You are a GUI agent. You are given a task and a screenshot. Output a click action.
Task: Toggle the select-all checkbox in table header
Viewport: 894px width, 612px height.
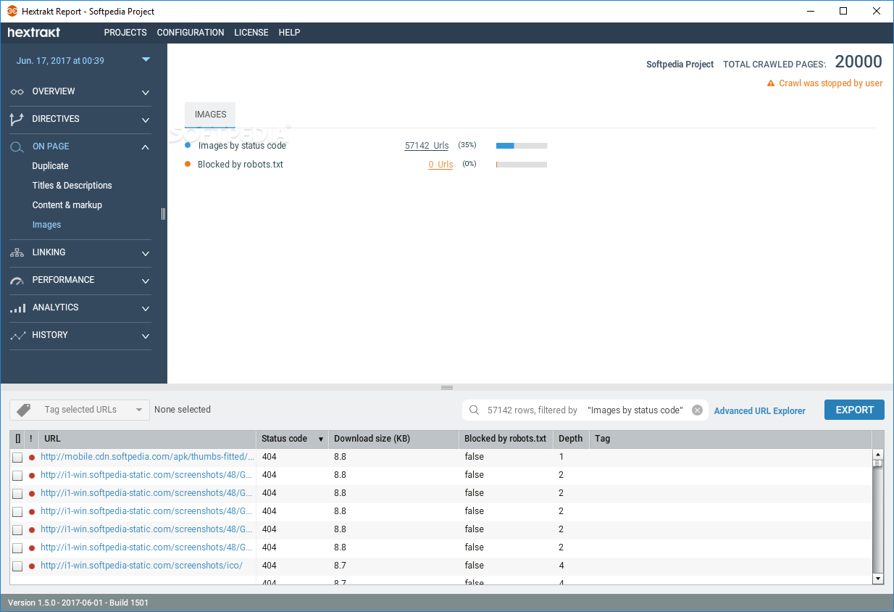[x=18, y=439]
